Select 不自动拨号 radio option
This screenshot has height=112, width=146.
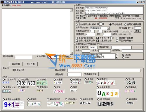click(x=110, y=25)
